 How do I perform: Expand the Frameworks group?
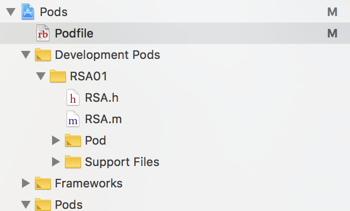point(26,183)
